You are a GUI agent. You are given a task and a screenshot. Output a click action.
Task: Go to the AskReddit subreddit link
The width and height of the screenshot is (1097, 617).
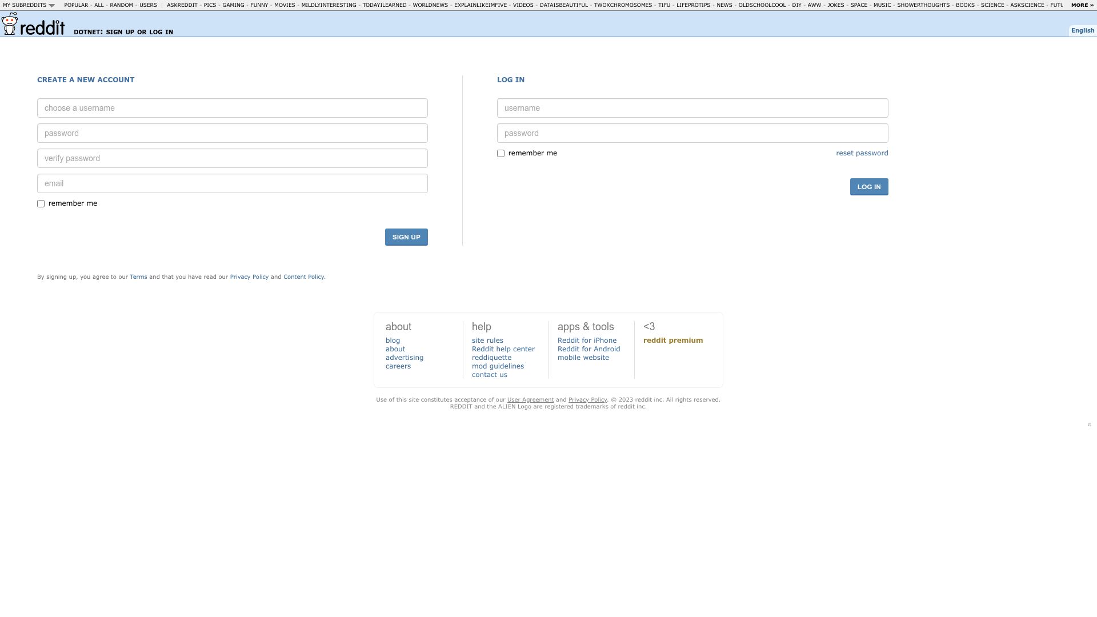(x=182, y=5)
